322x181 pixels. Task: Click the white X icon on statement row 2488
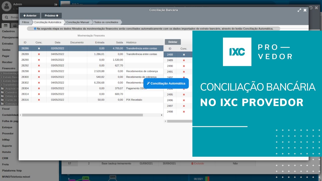point(184,55)
